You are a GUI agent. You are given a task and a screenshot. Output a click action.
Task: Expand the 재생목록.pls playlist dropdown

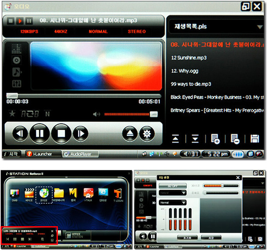[x=260, y=27]
